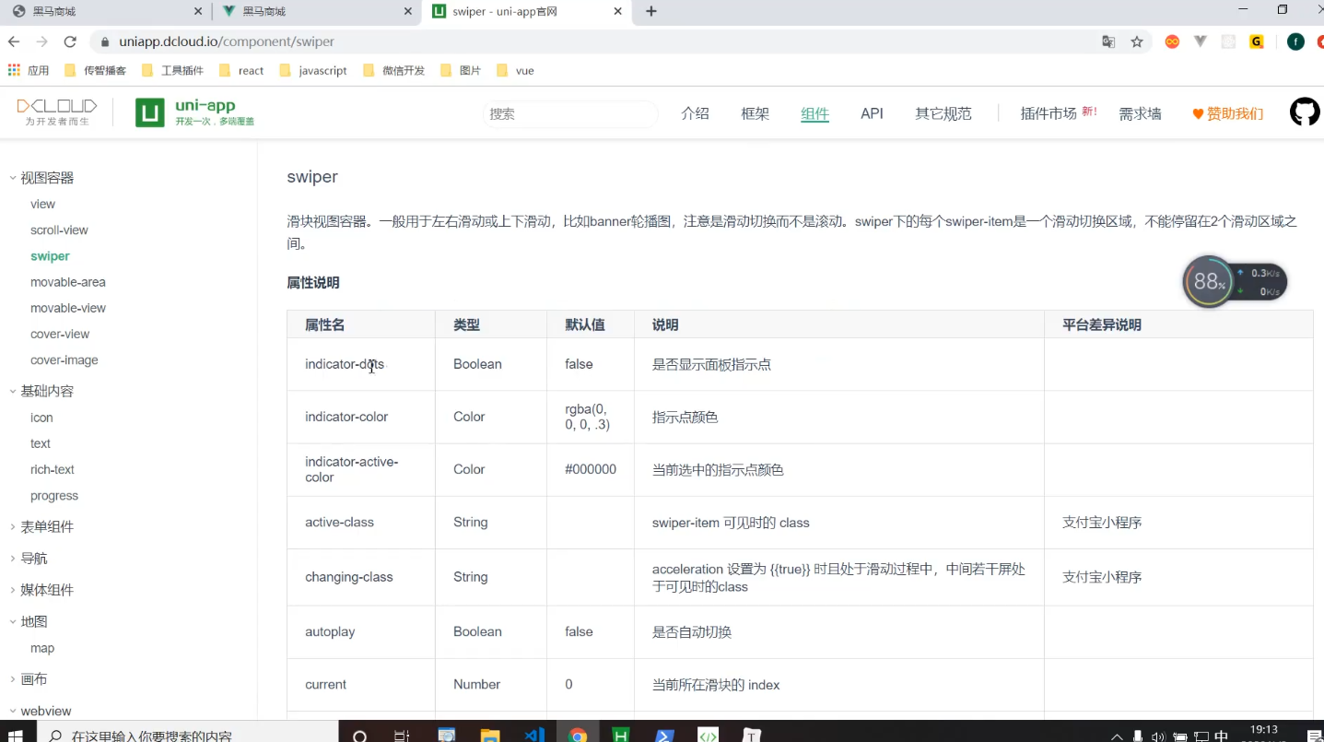The image size is (1324, 742).
Task: Click the 赞助我们 link
Action: click(x=1235, y=113)
